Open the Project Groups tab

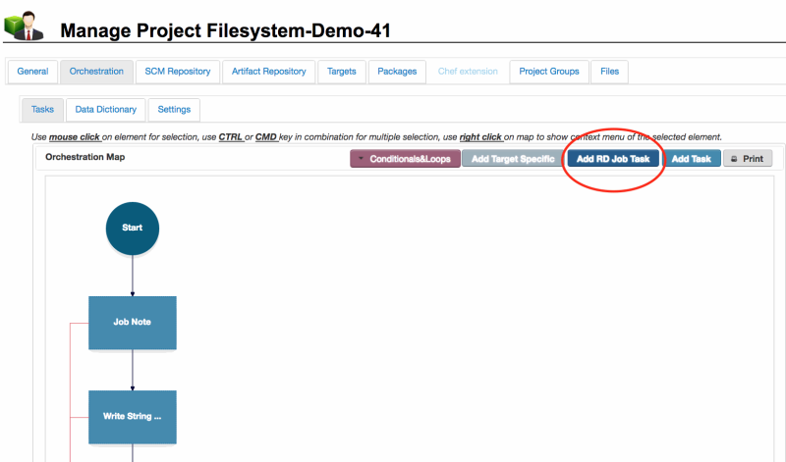click(x=549, y=72)
